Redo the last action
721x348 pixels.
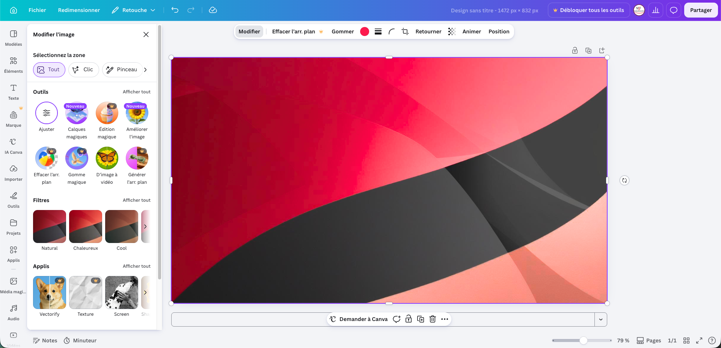(x=191, y=10)
